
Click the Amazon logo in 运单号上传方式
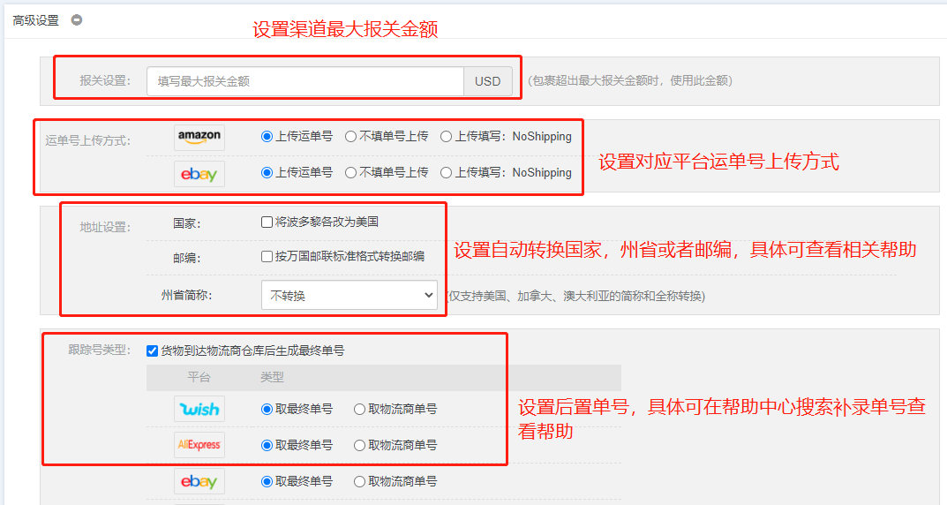click(199, 137)
